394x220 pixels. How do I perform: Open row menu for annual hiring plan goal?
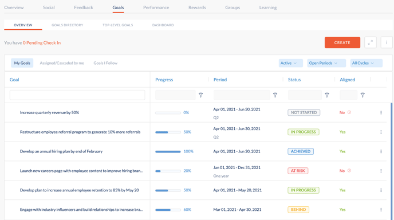(381, 151)
